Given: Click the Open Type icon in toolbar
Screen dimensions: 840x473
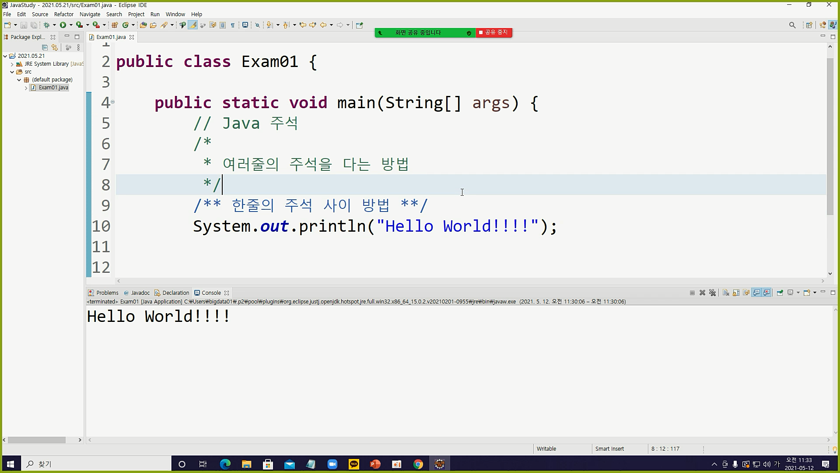Looking at the screenshot, I should click(143, 25).
